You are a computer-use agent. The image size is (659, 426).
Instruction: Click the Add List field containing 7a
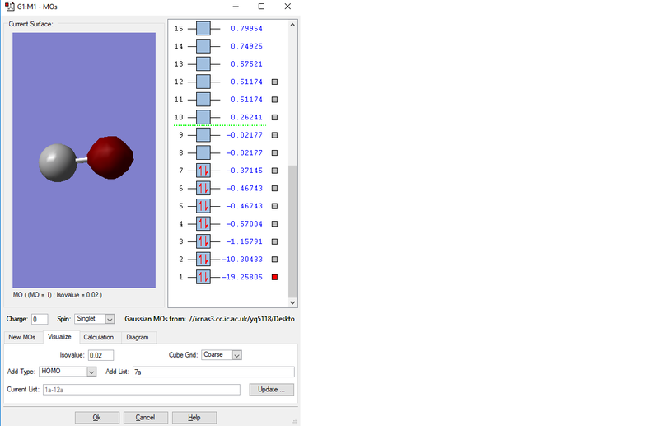click(x=213, y=372)
